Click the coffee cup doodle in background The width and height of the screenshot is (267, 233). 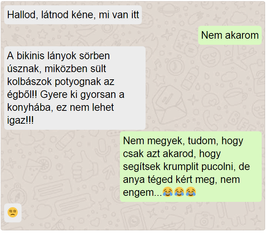[234, 96]
